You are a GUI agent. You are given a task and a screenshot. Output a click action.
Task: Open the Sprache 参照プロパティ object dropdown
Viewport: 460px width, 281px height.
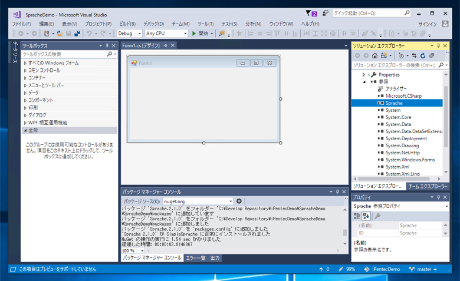pyautogui.click(x=446, y=206)
